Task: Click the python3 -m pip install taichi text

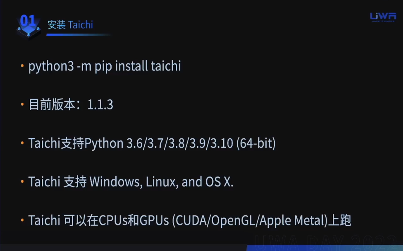Action: coord(104,66)
